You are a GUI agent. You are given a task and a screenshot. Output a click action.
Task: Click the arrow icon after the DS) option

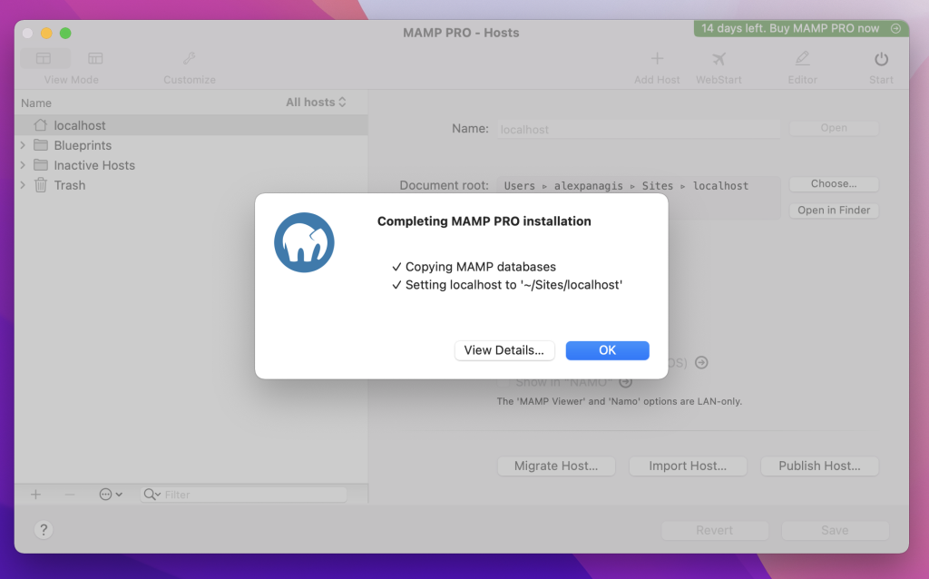coord(701,362)
